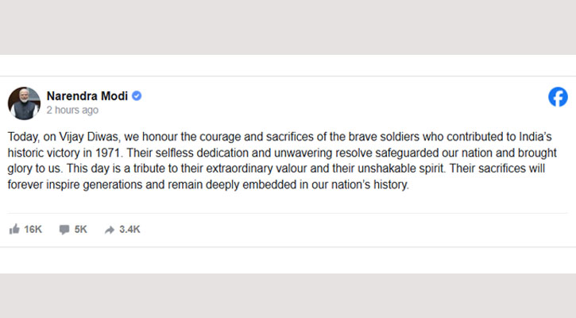This screenshot has width=576, height=318.
Task: View the 16K likes count
Action: (x=33, y=229)
